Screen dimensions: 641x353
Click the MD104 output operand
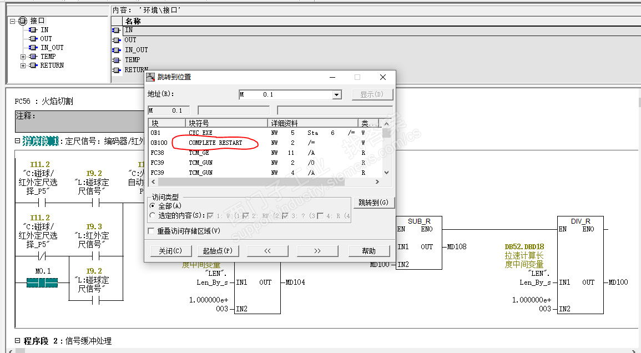pos(295,283)
